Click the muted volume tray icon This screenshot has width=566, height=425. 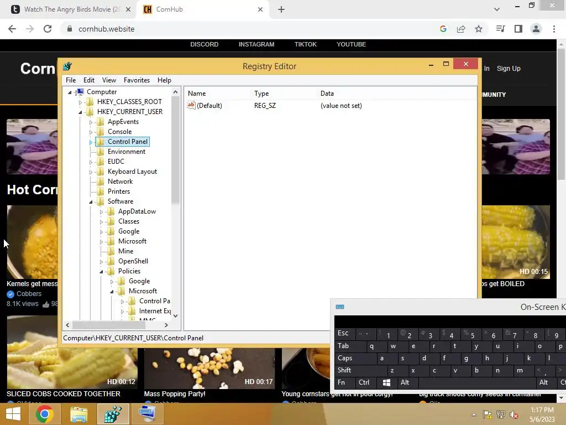tap(513, 414)
